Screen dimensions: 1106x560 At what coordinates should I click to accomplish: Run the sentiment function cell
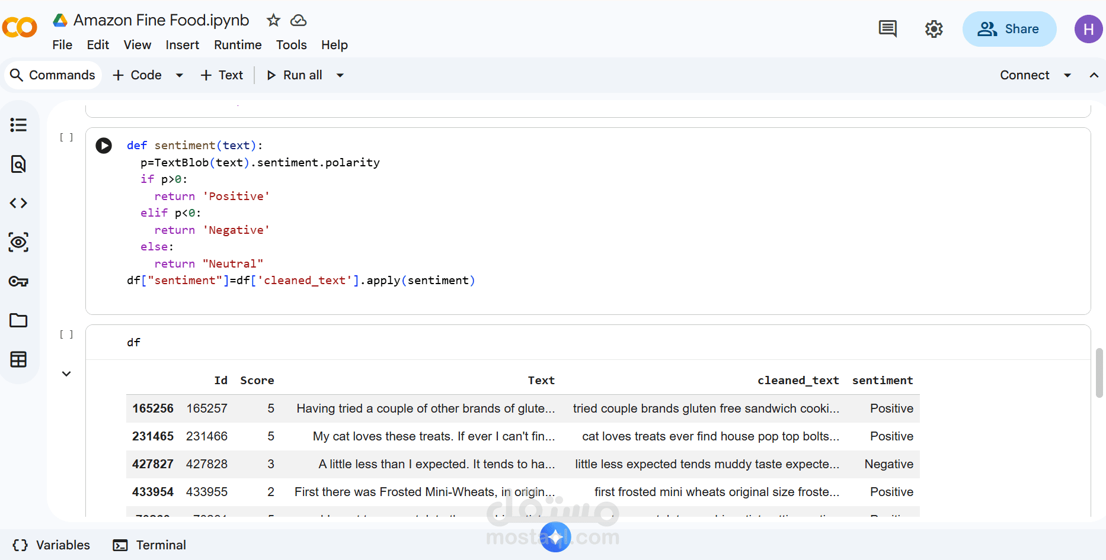[104, 146]
